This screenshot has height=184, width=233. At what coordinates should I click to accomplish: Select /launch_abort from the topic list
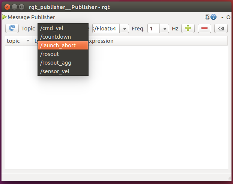[x=63, y=45]
